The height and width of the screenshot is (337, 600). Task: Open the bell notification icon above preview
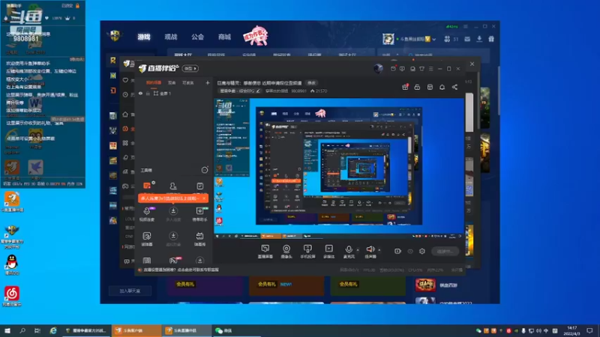tap(442, 87)
